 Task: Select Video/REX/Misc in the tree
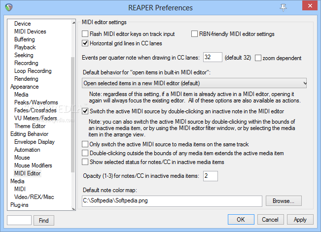coord(34,197)
